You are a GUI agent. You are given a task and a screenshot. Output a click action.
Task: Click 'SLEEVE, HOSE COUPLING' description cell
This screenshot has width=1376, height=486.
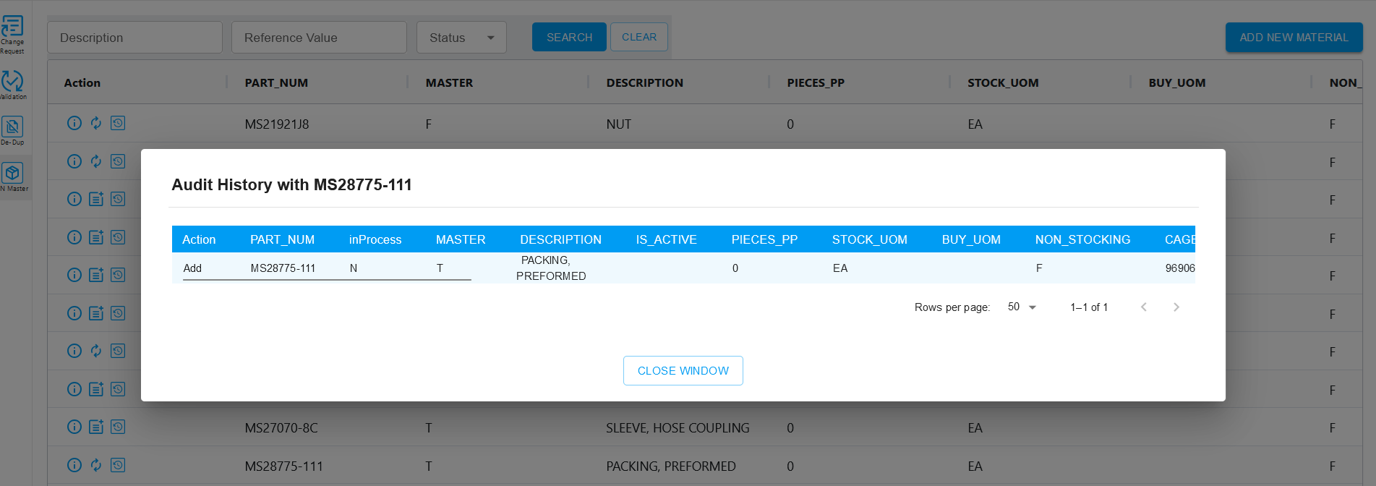pos(678,428)
